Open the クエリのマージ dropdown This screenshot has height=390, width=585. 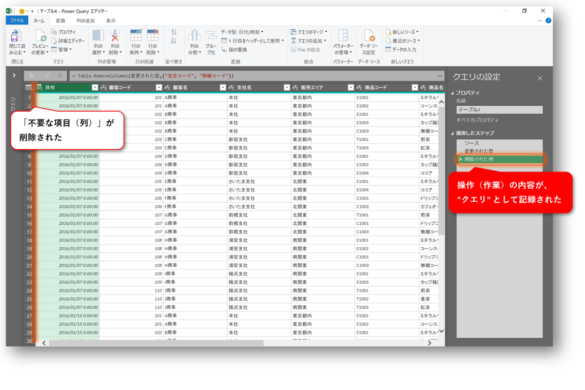coord(309,32)
